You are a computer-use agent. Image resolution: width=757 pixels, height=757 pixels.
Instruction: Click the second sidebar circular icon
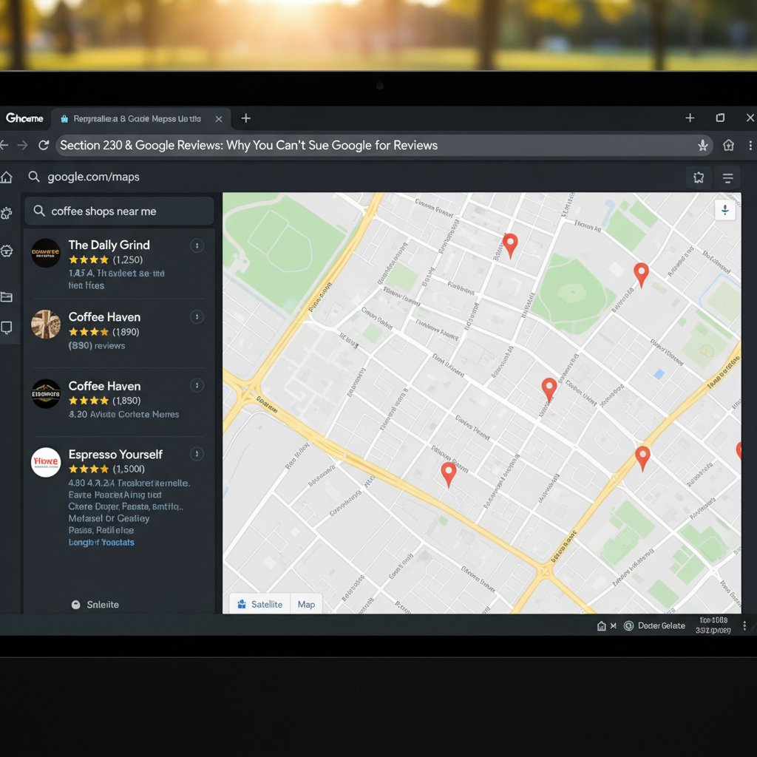pyautogui.click(x=7, y=251)
